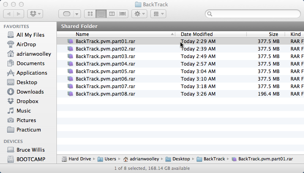Click the Back navigation arrow
Image resolution: width=304 pixels, height=173 pixels.
9,14
